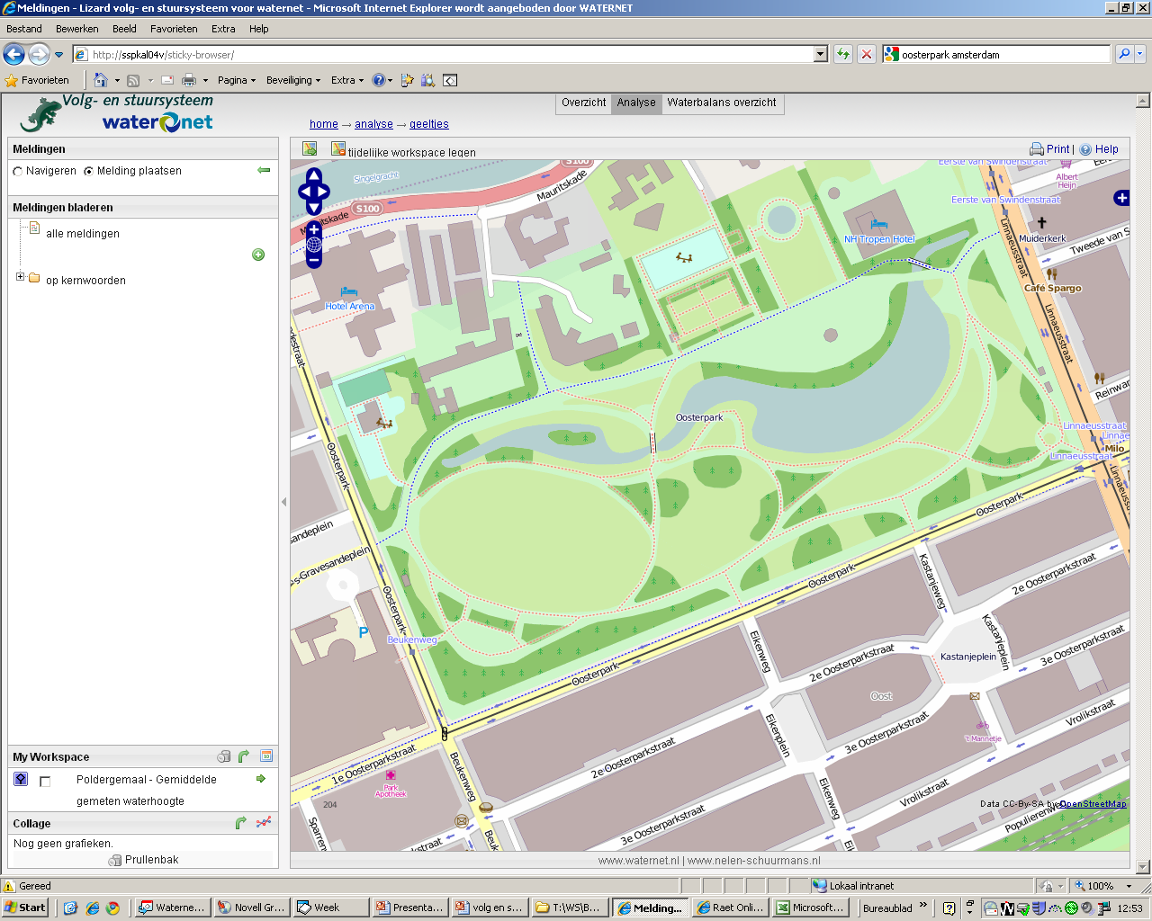Click the green curved arrow in the Collage header

coord(240,823)
